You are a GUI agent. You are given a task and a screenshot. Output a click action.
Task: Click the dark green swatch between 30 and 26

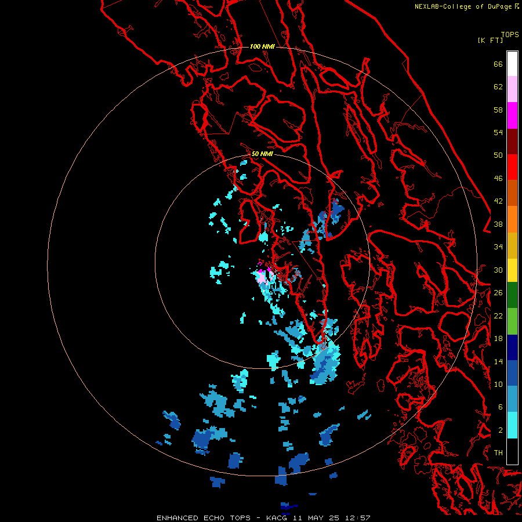[x=512, y=295]
